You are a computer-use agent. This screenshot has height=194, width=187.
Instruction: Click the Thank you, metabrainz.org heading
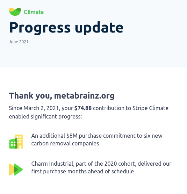pyautogui.click(x=62, y=96)
